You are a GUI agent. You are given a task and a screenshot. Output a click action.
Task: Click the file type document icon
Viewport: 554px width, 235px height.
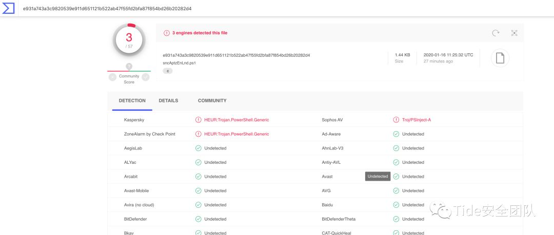(x=500, y=58)
